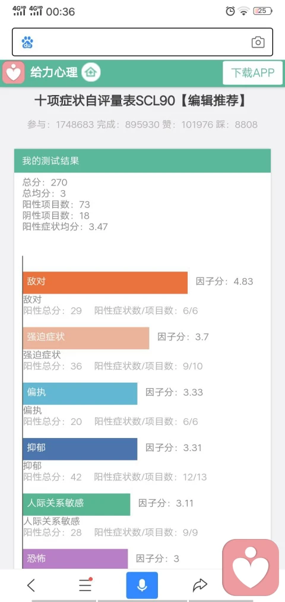
Task: Focus the browser address bar
Action: coord(142,42)
